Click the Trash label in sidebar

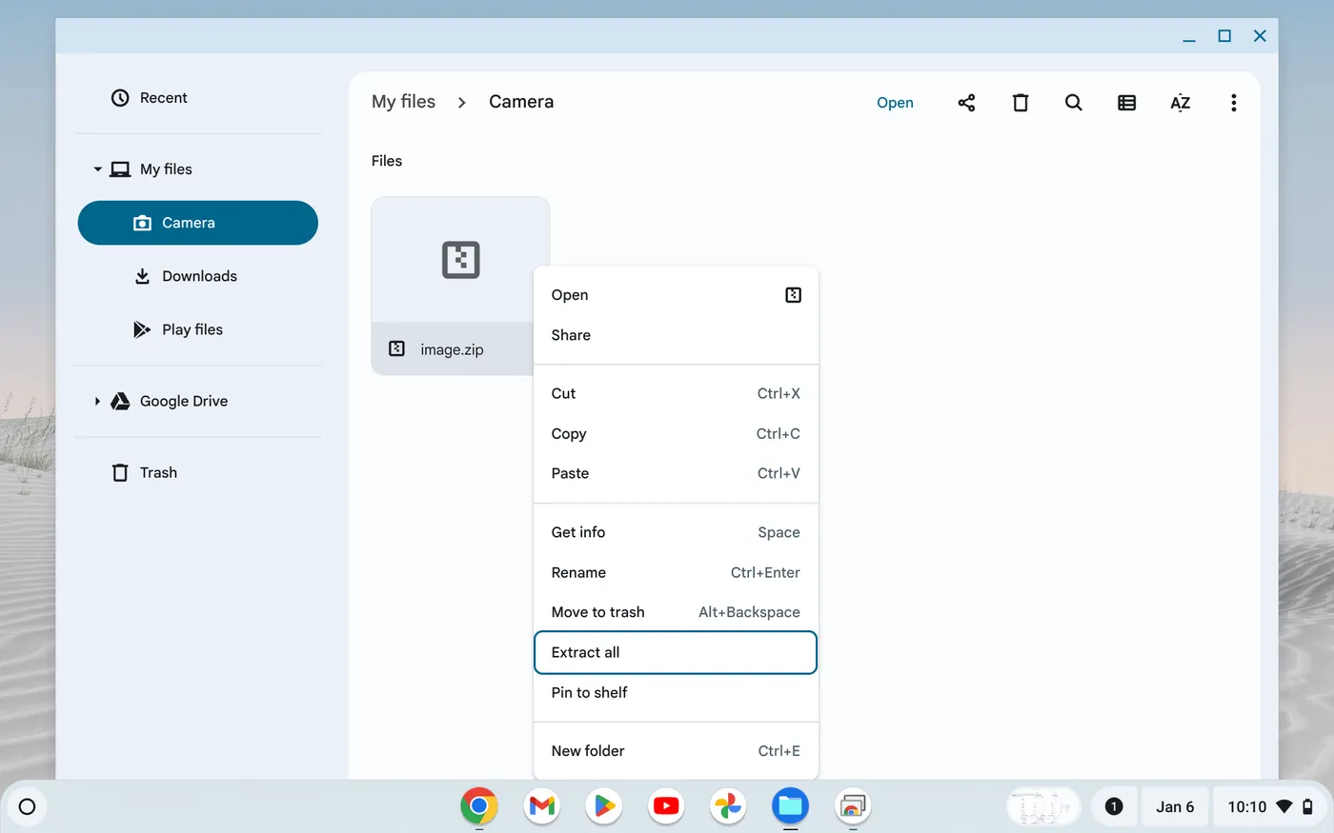point(158,473)
